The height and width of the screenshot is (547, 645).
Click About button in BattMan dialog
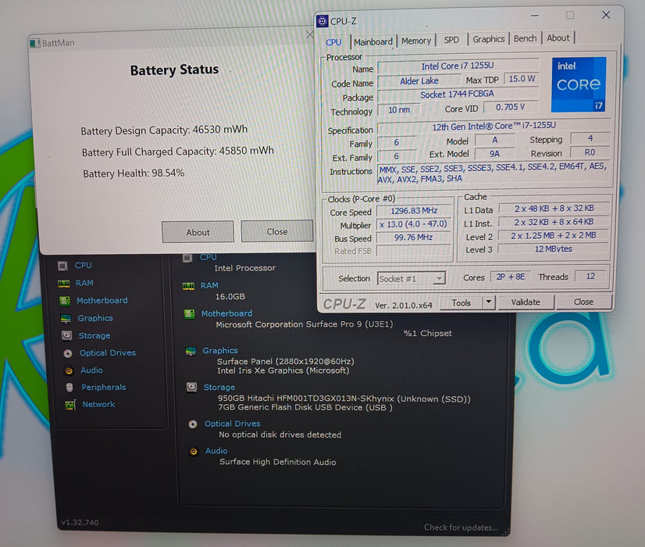[198, 232]
